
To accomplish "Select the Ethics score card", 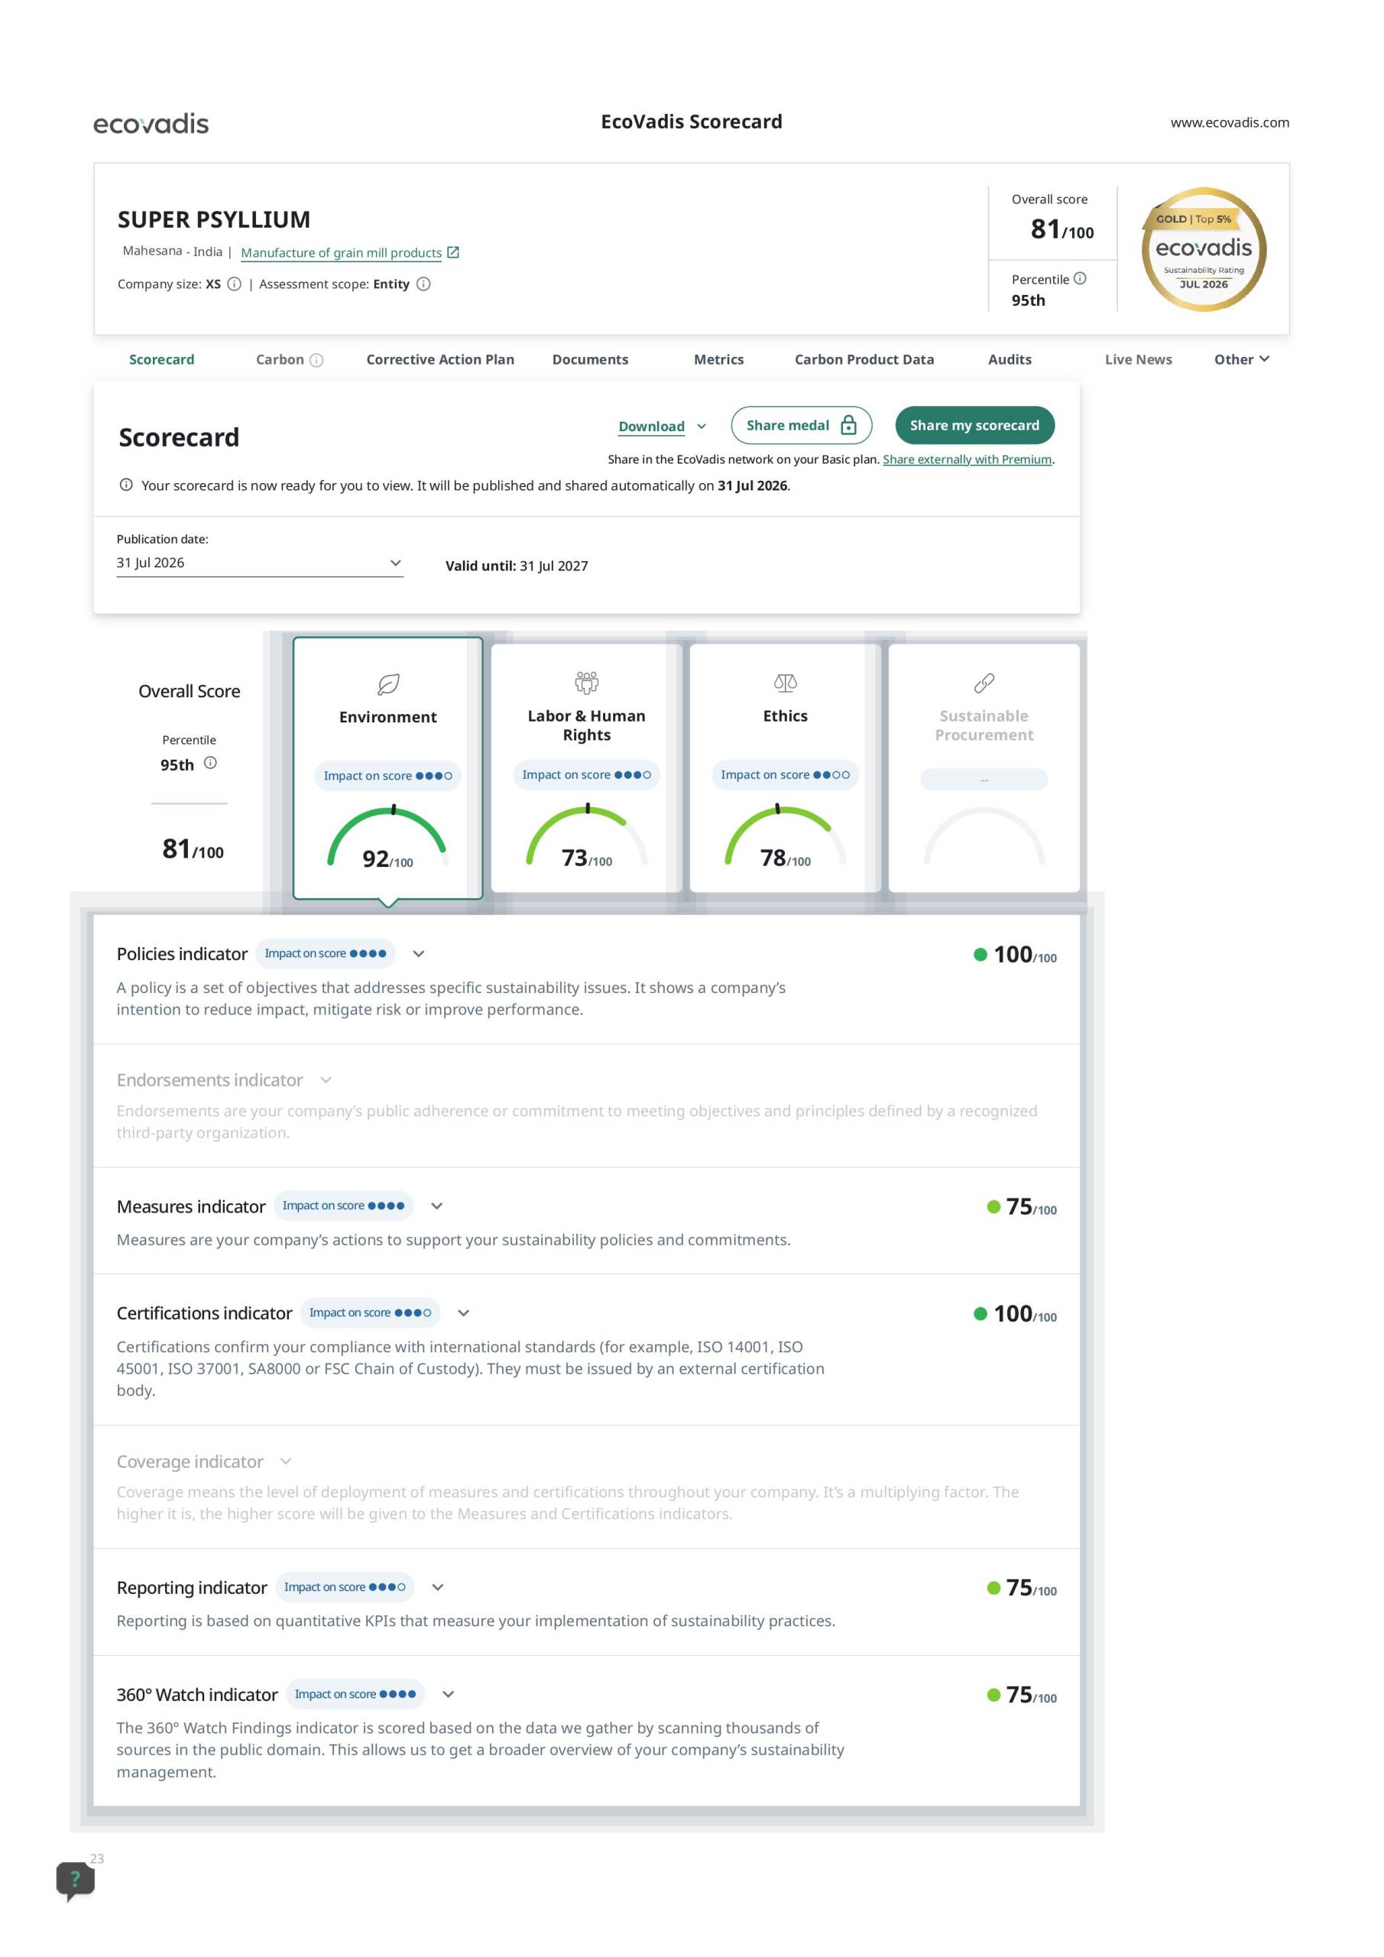I will click(x=785, y=768).
